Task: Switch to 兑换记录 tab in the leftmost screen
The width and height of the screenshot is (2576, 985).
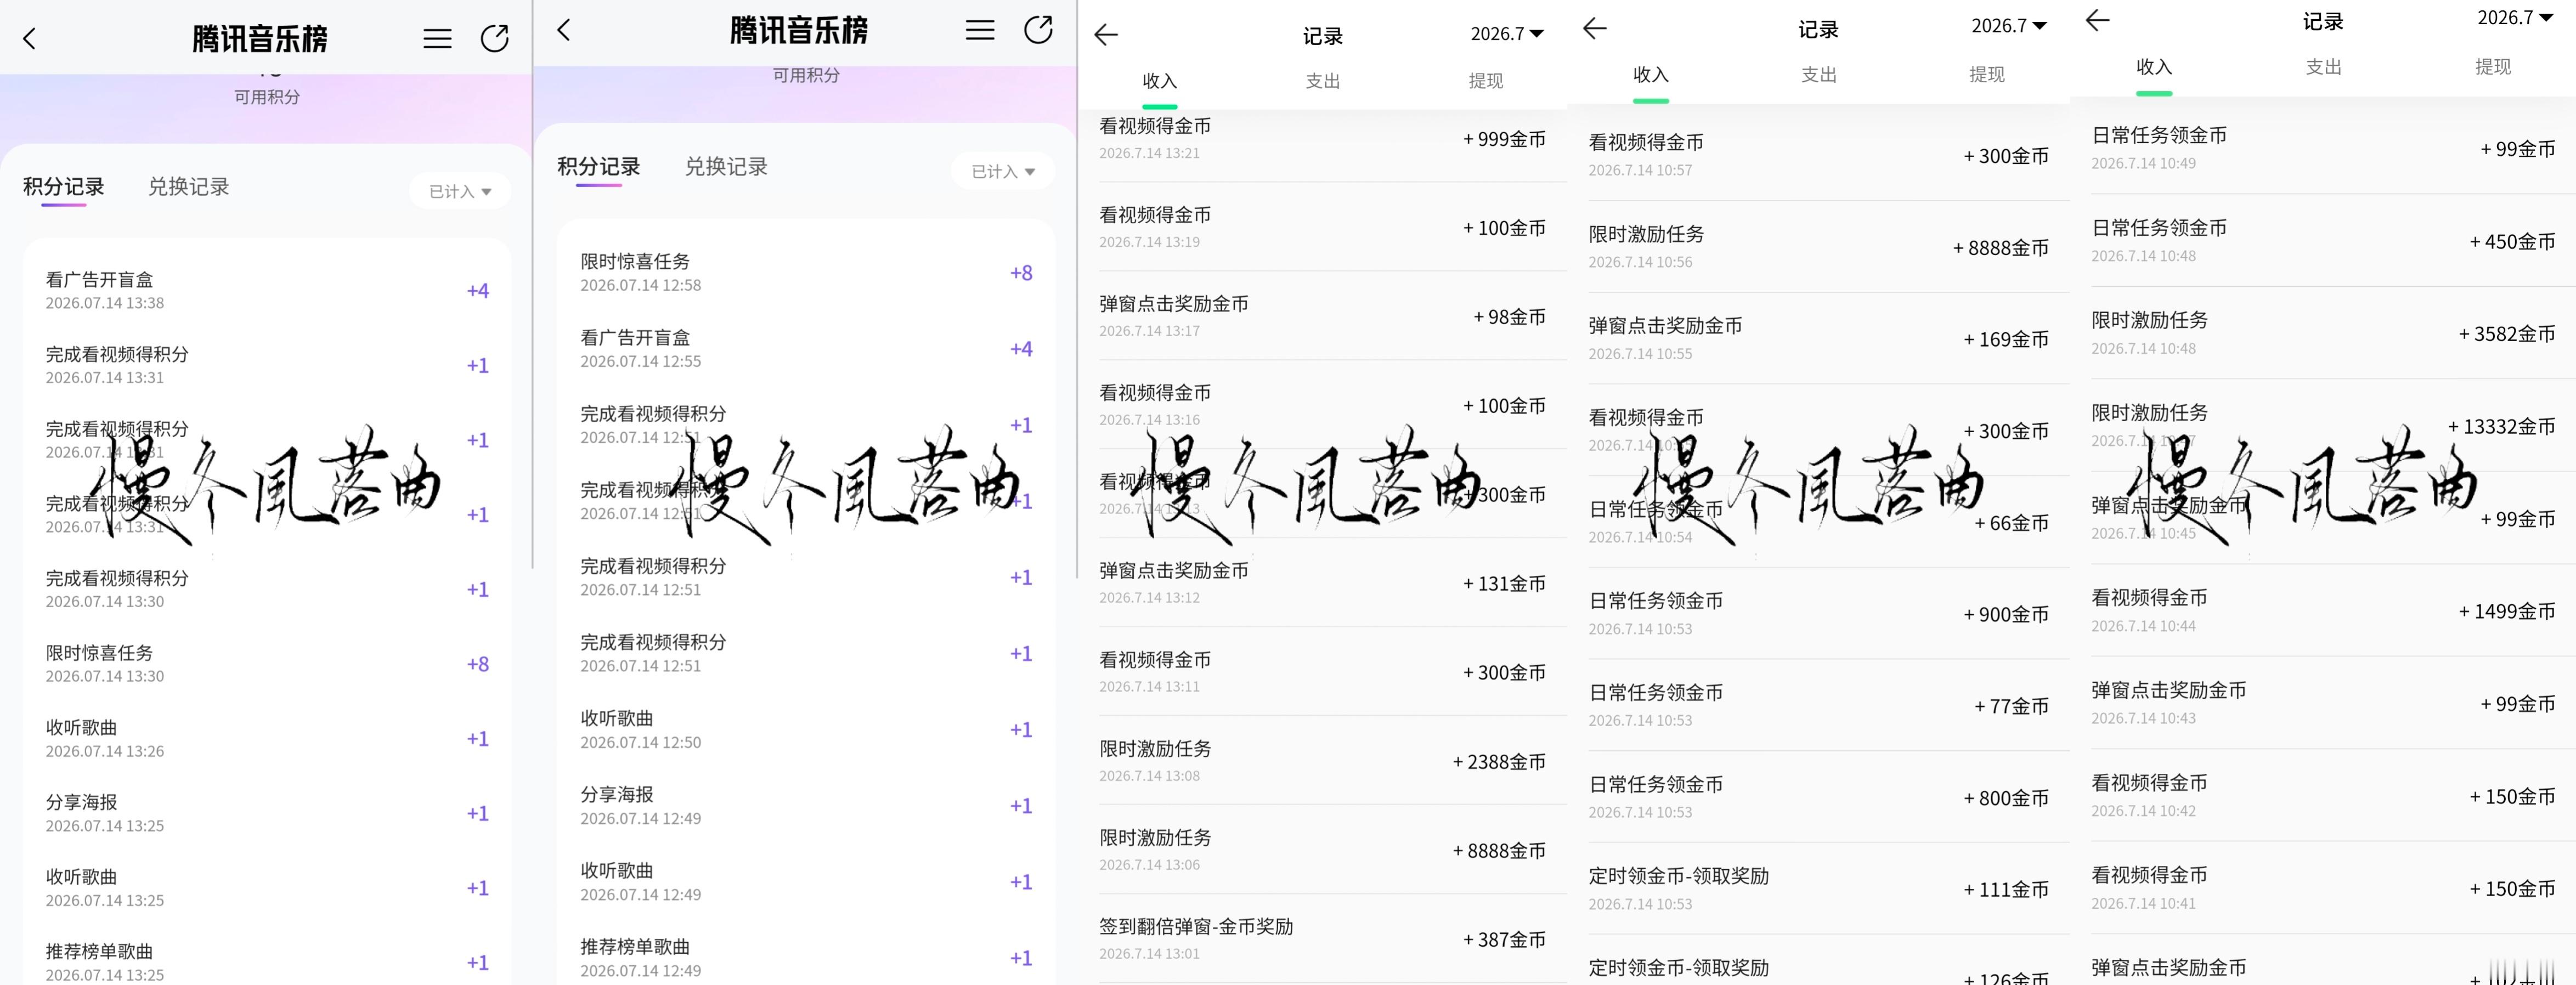Action: click(x=189, y=187)
